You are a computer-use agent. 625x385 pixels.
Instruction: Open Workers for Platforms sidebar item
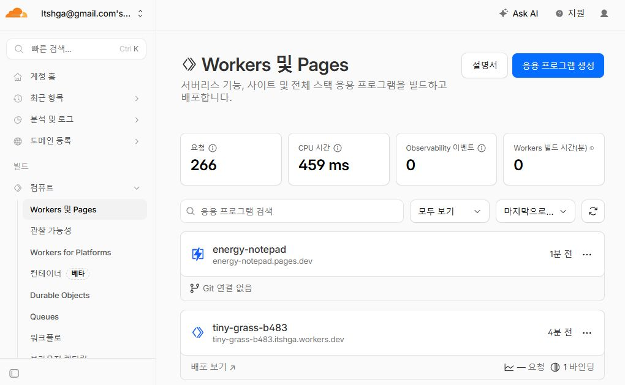(70, 252)
